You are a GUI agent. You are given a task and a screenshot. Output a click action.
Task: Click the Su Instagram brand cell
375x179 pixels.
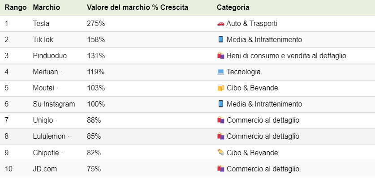(54, 104)
